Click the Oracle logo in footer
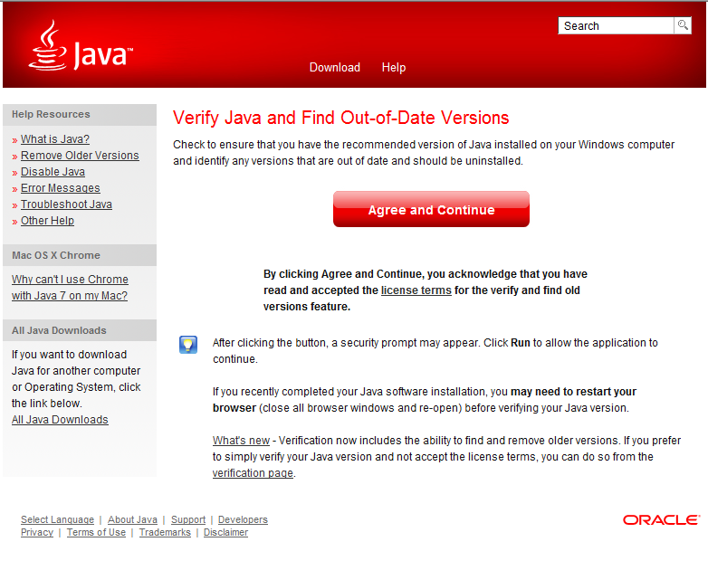Image resolution: width=708 pixels, height=561 pixels. (x=662, y=520)
